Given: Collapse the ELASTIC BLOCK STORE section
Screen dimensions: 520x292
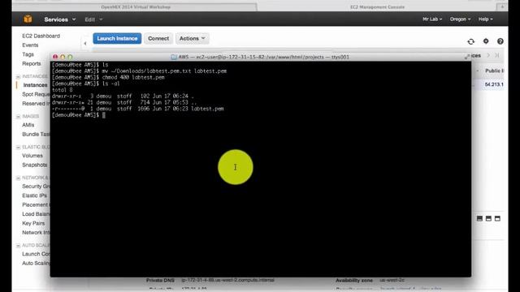Looking at the screenshot, I should pos(18,147).
